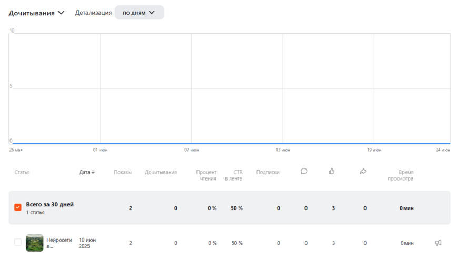Open the 'Нейросети в...' article thumbnail
This screenshot has height=269, width=474.
(x=35, y=243)
